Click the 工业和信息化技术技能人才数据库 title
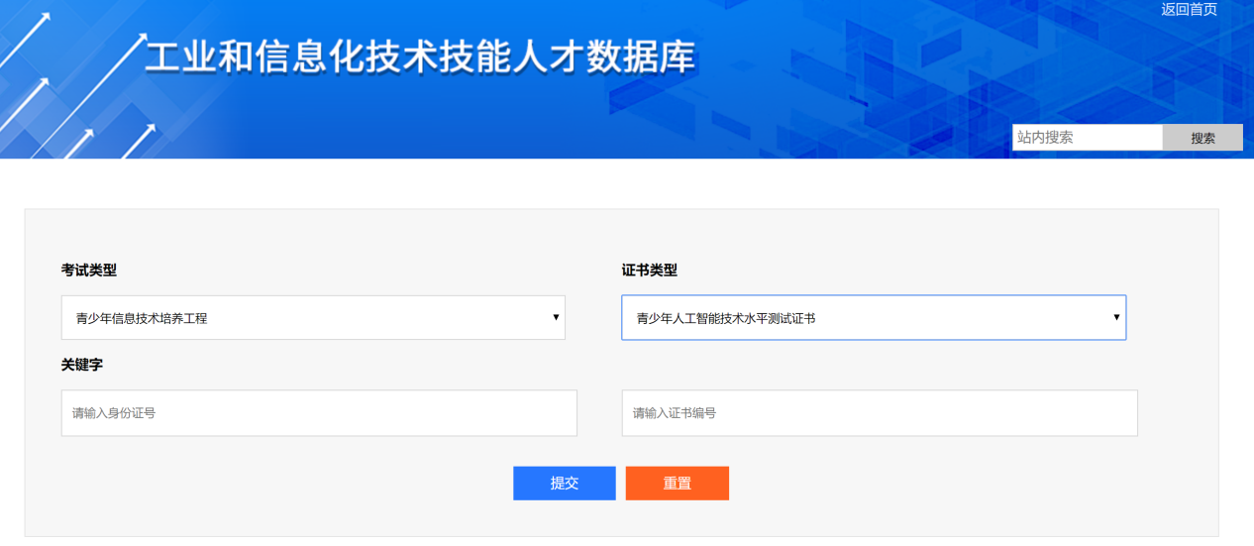Viewport: 1254px width, 546px height. (420, 57)
